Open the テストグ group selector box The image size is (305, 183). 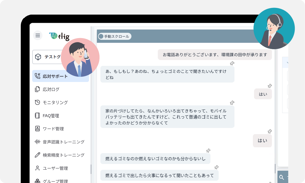pos(47,57)
